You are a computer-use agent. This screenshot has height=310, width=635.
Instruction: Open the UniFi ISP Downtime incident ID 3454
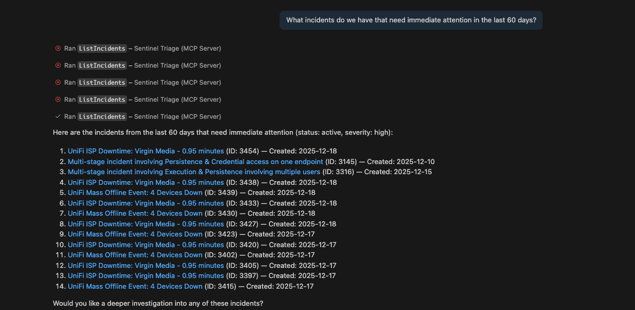146,151
